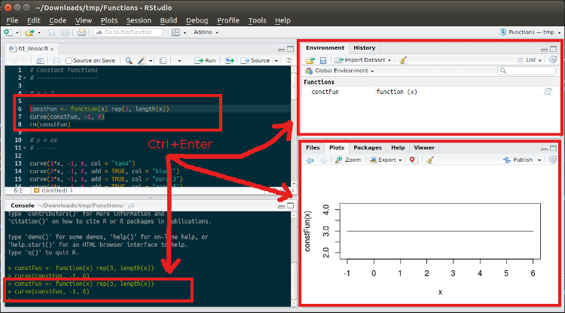The height and width of the screenshot is (313, 565).
Task: Print the current file
Action: pos(82,32)
